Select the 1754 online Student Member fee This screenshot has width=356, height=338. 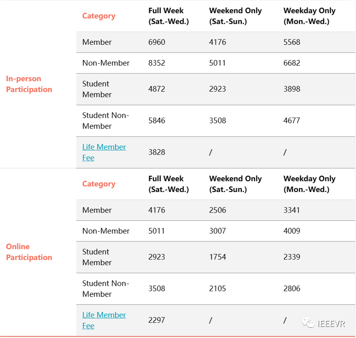(x=217, y=257)
